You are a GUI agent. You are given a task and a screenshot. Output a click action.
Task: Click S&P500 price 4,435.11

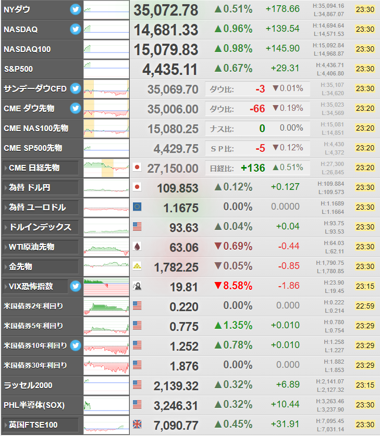click(170, 70)
